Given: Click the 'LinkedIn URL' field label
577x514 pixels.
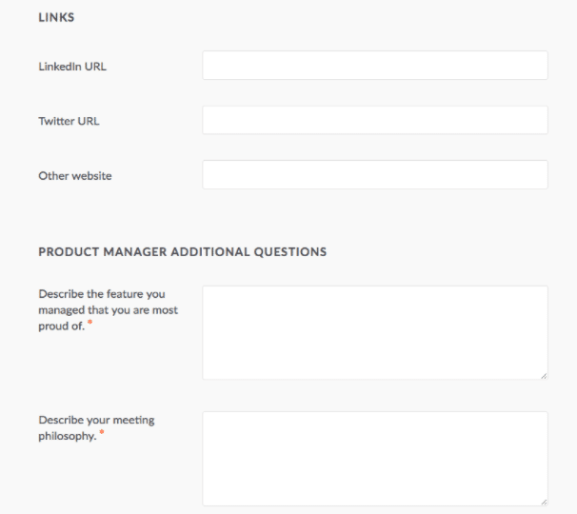Looking at the screenshot, I should tap(72, 67).
